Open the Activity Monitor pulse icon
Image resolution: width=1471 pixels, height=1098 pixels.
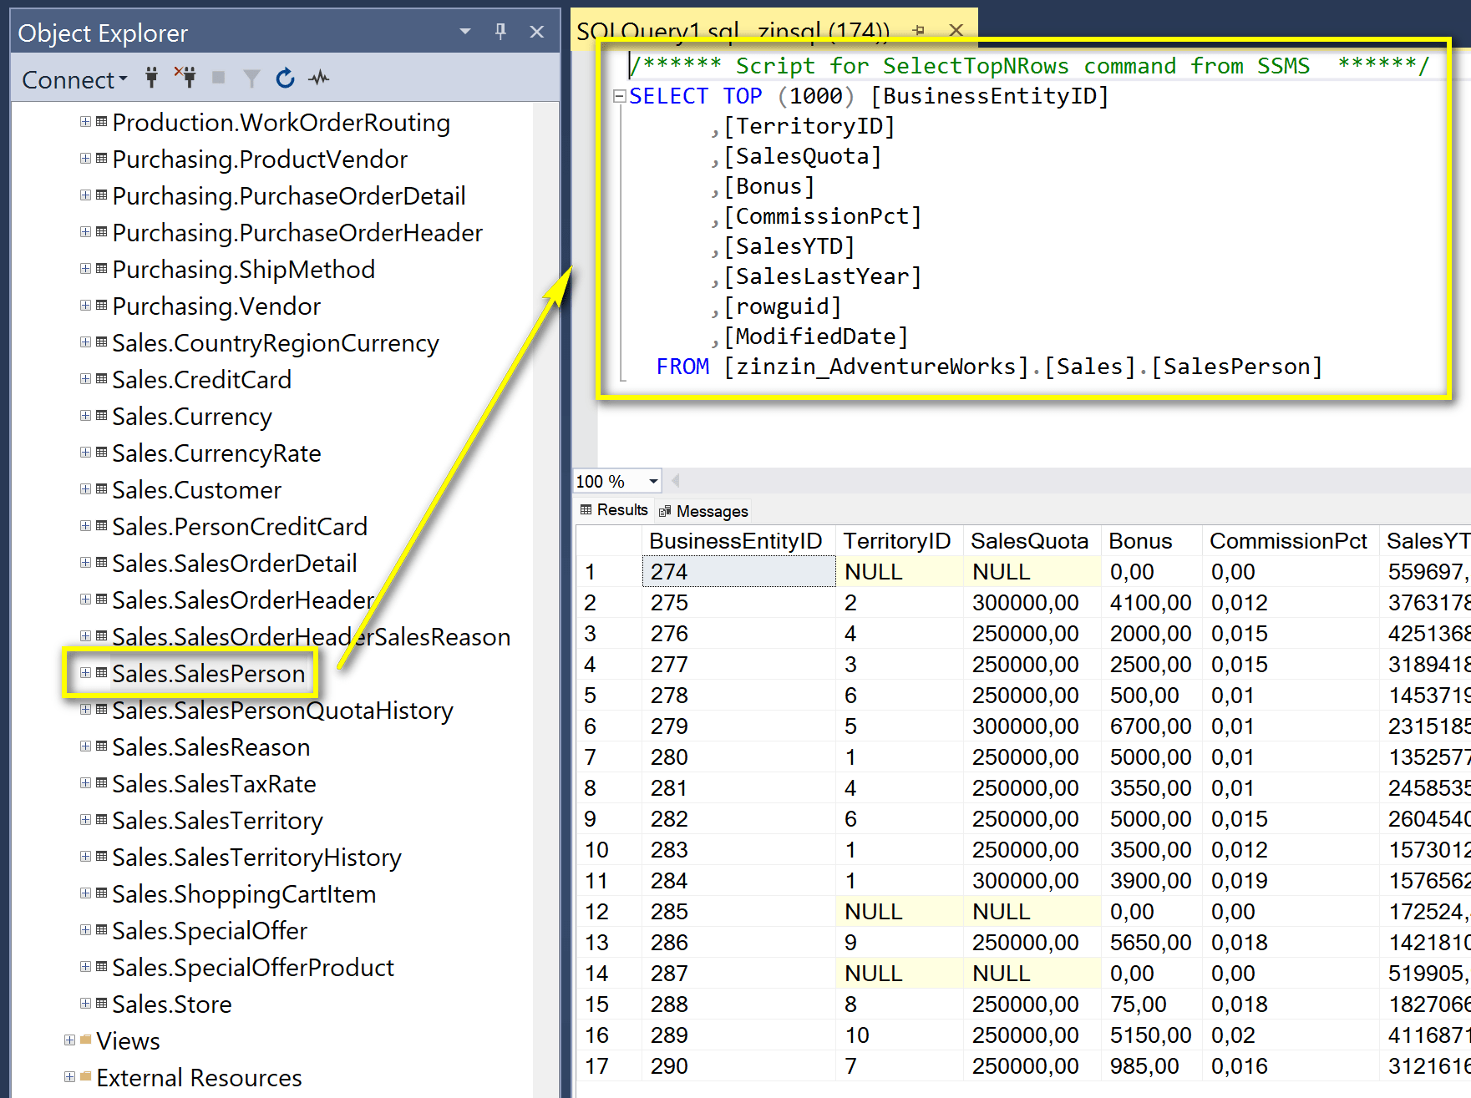318,78
